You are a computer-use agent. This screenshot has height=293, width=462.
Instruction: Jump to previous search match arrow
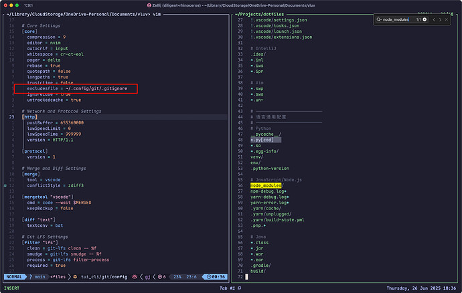(434, 19)
